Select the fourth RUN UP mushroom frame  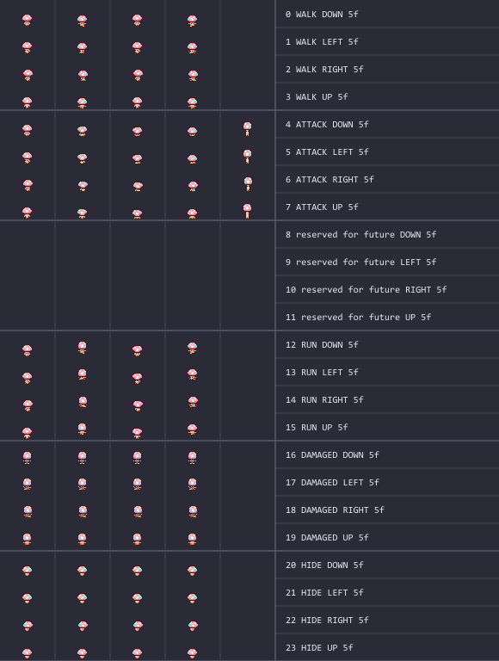coord(192,429)
